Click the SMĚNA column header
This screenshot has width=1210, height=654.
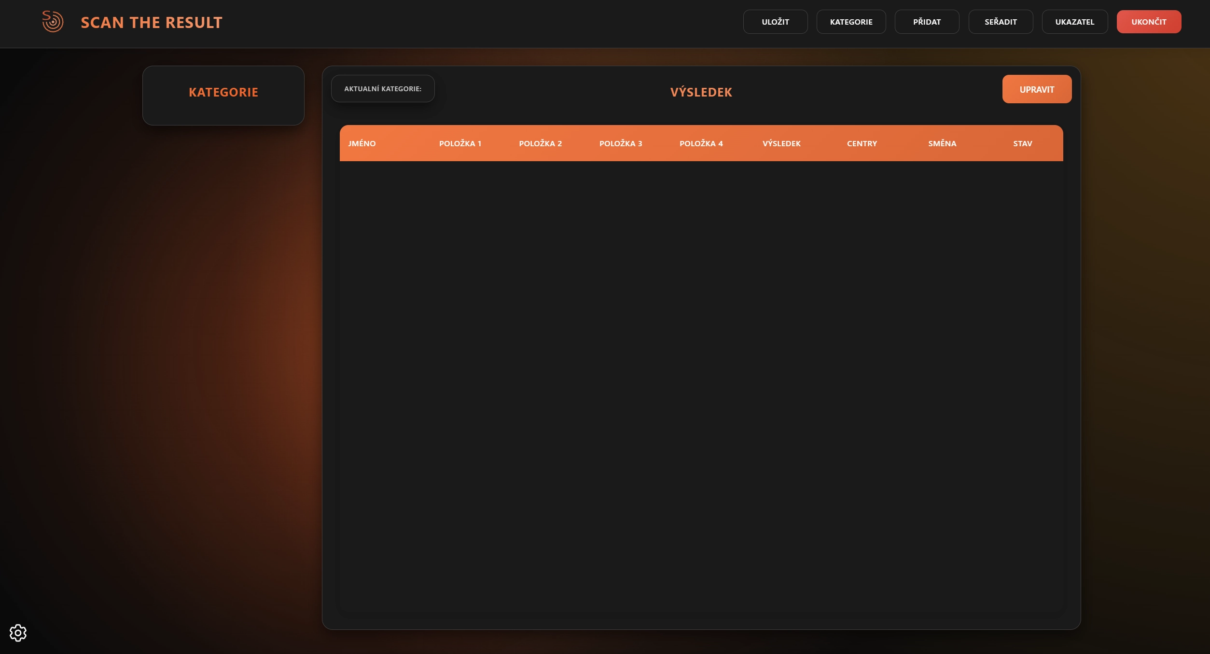pyautogui.click(x=942, y=143)
